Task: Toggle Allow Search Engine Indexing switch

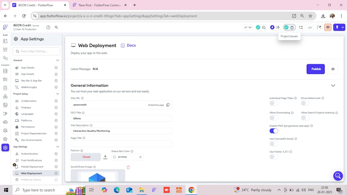Action: [305, 118]
